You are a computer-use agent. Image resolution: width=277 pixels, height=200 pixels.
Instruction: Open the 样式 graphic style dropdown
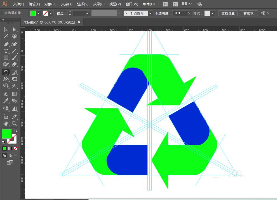[x=213, y=13]
